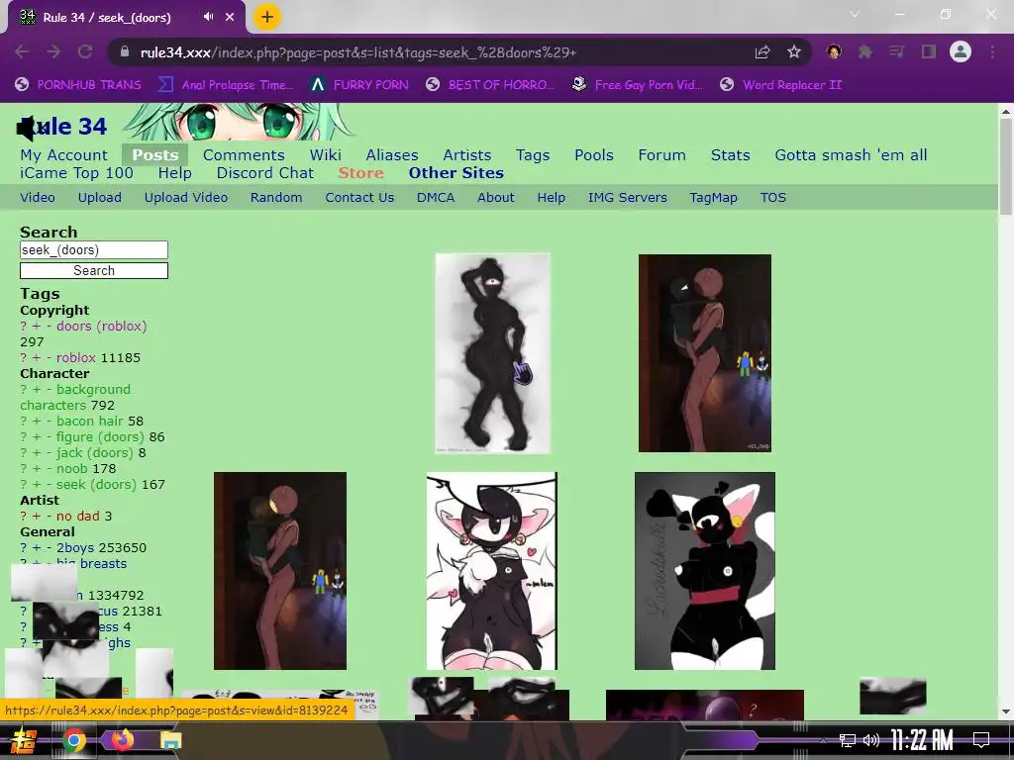Open Discord Chat link
1014x760 pixels.
tap(265, 173)
